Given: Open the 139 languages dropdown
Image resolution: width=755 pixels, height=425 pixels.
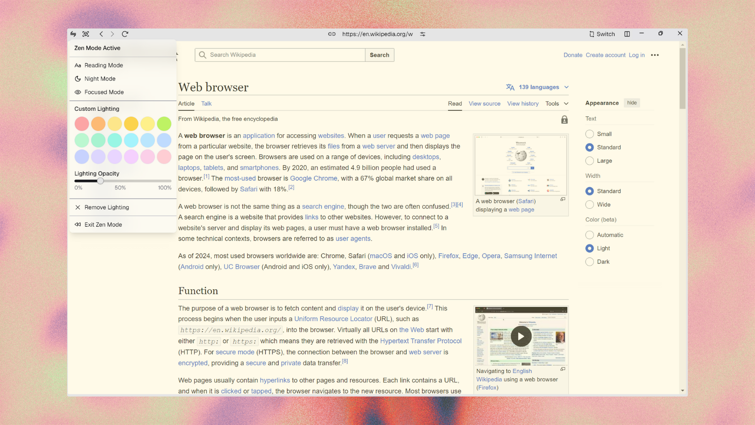Looking at the screenshot, I should pyautogui.click(x=538, y=87).
